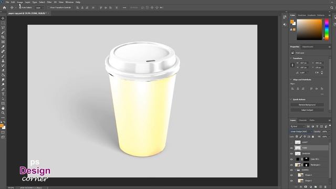
Task: Open the Image menu
Action: (20, 2)
